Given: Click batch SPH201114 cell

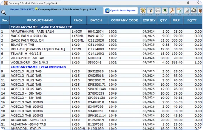Looking at the screenshot, I should (97, 115).
